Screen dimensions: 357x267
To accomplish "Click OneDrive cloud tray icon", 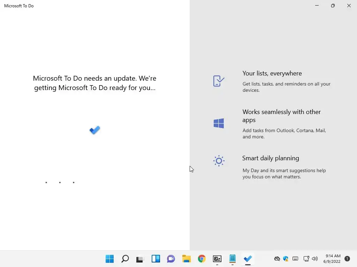I will coord(277,259).
